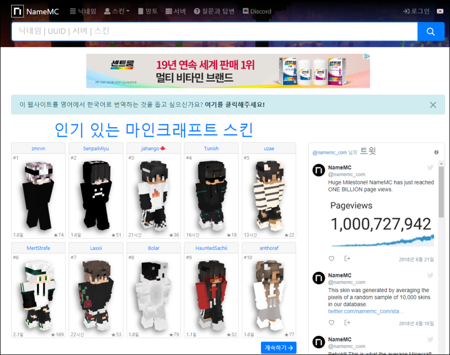Click the NameMC logo icon
This screenshot has width=450, height=355.
(x=17, y=11)
